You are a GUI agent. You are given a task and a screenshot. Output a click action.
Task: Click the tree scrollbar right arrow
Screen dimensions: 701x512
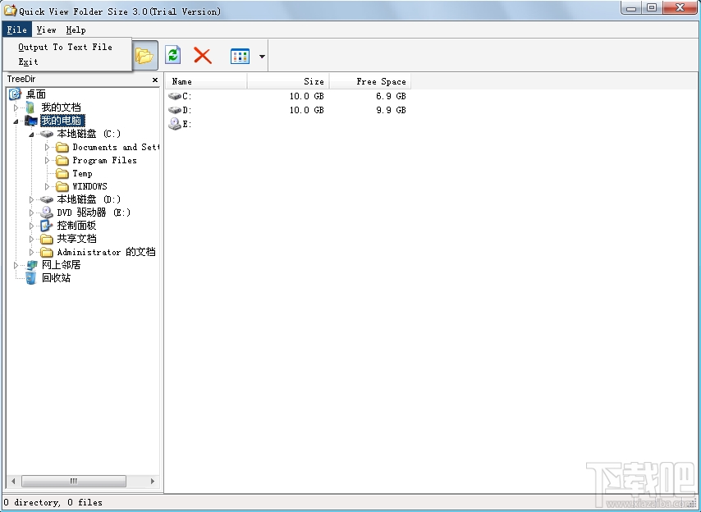(x=153, y=481)
